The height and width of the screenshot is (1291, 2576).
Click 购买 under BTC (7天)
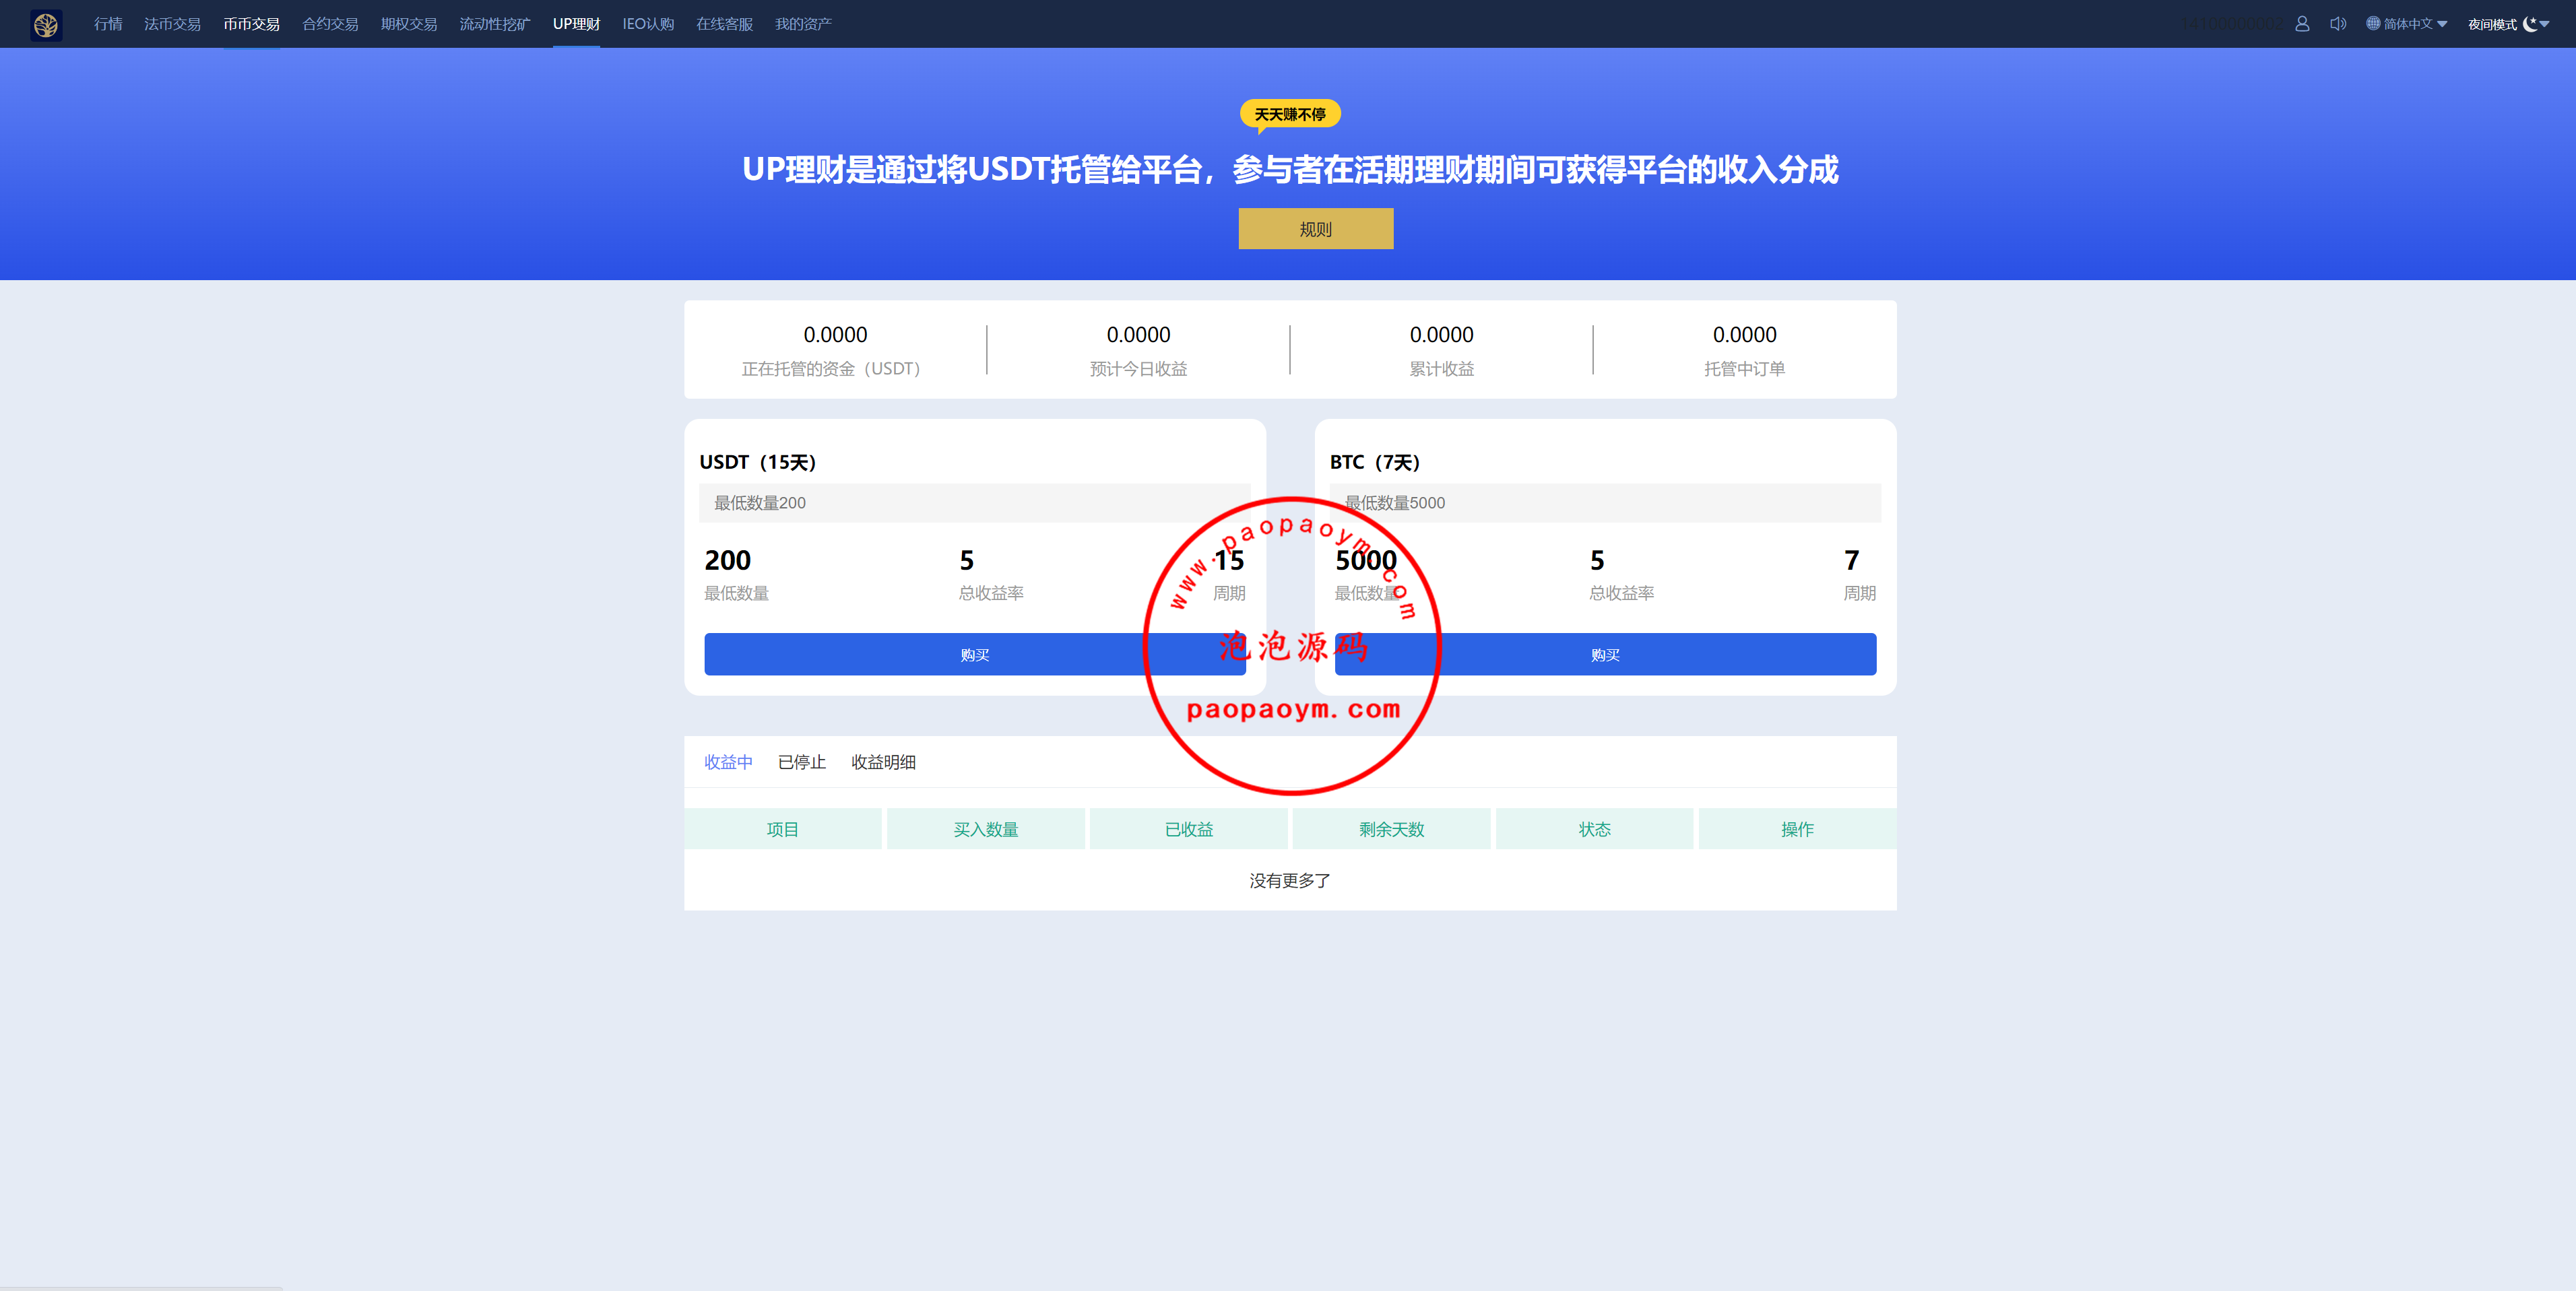(x=1605, y=654)
